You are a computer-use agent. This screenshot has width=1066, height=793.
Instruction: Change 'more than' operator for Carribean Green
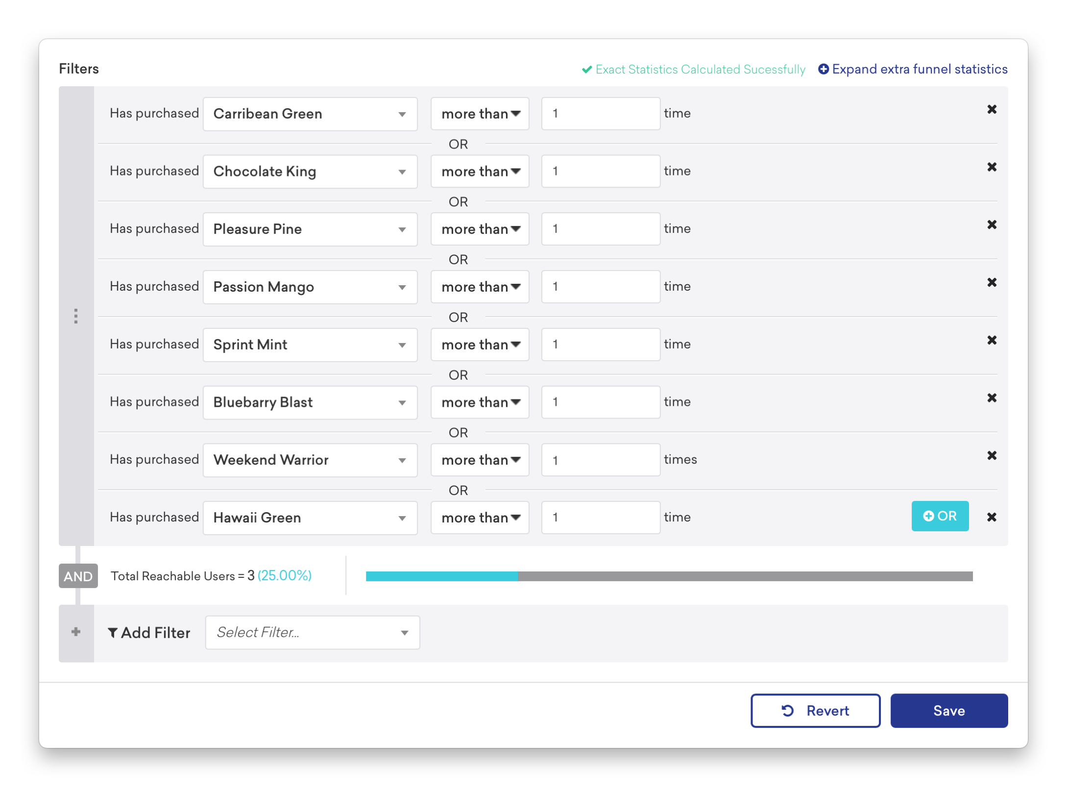[x=480, y=114]
